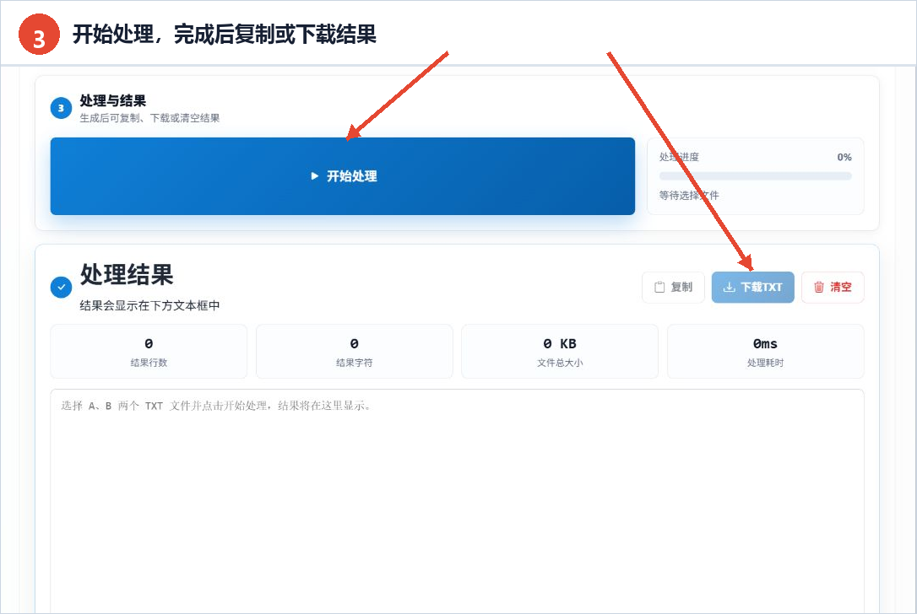The height and width of the screenshot is (614, 917).
Task: Click the 处理耗时 0ms card
Action: point(766,351)
